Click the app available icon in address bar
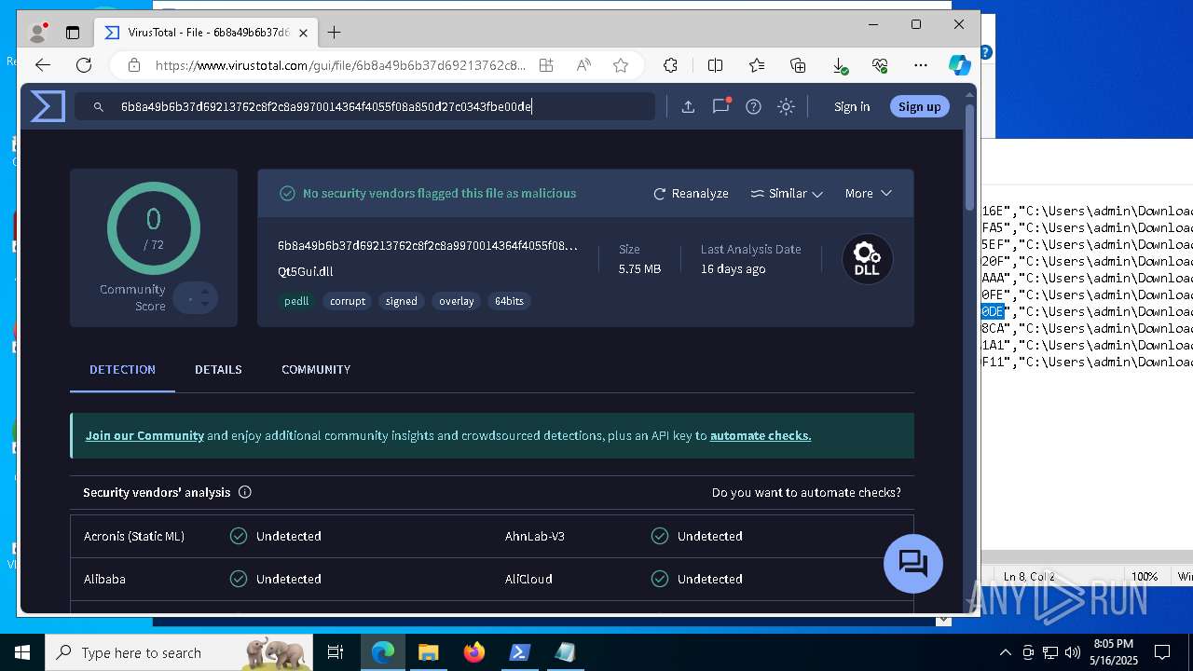The image size is (1193, 671). pyautogui.click(x=546, y=65)
